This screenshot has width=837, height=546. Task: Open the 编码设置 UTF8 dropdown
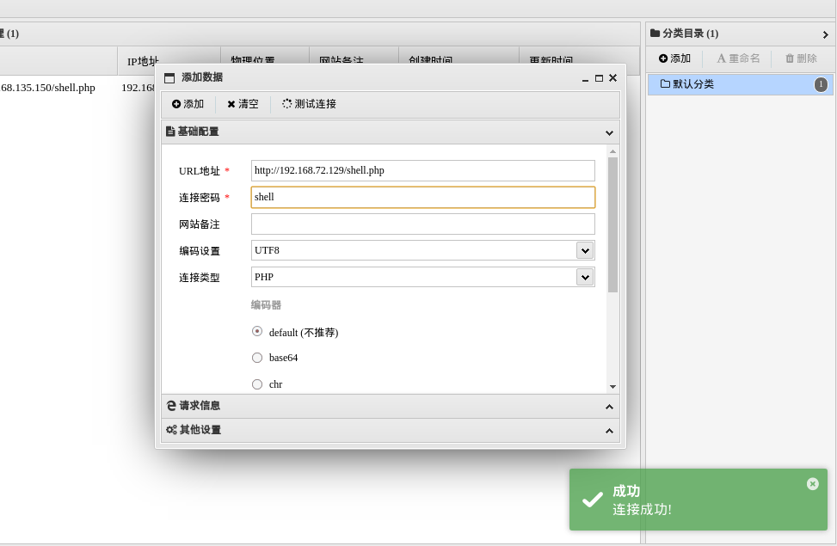tap(585, 250)
